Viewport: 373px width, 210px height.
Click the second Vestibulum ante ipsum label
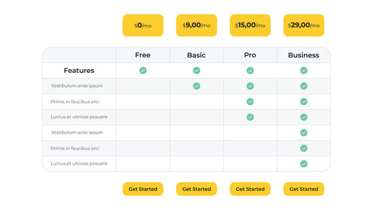coord(77,132)
